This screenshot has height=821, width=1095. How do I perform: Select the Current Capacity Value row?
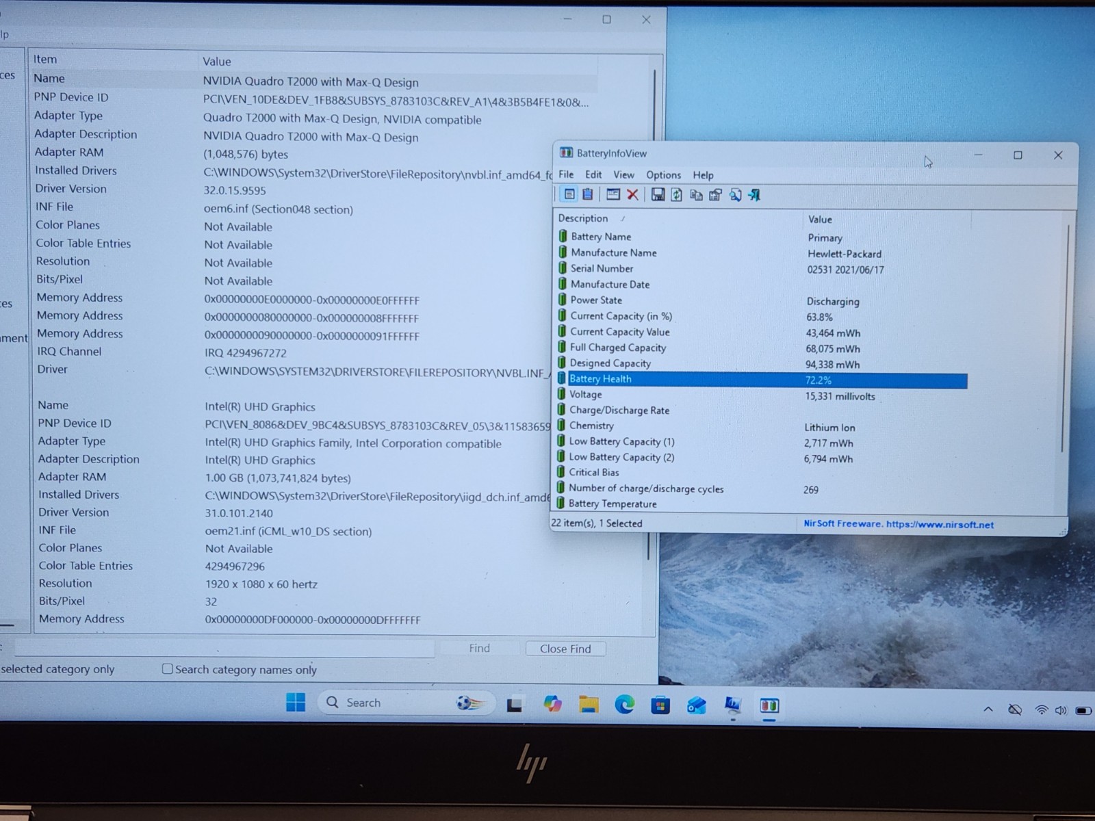[762, 333]
